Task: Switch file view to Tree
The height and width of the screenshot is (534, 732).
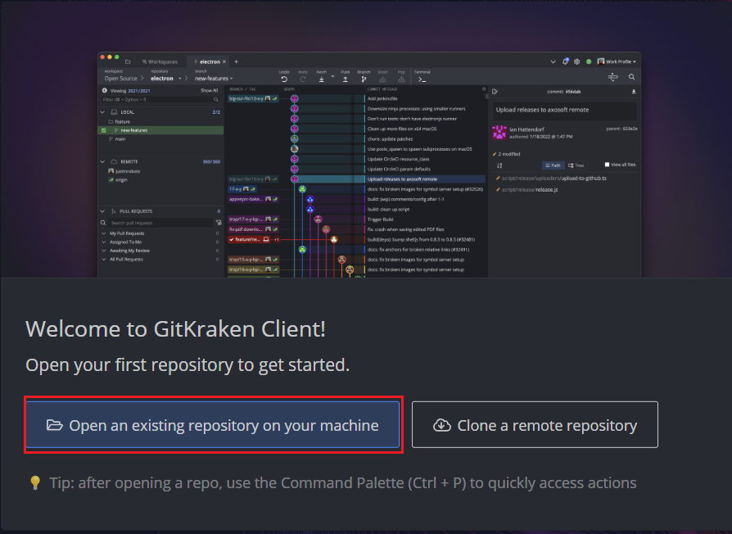Action: click(x=576, y=165)
